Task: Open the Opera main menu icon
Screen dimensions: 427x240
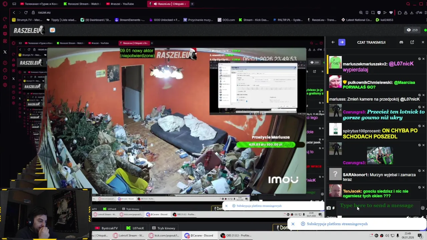Action: click(x=5, y=4)
